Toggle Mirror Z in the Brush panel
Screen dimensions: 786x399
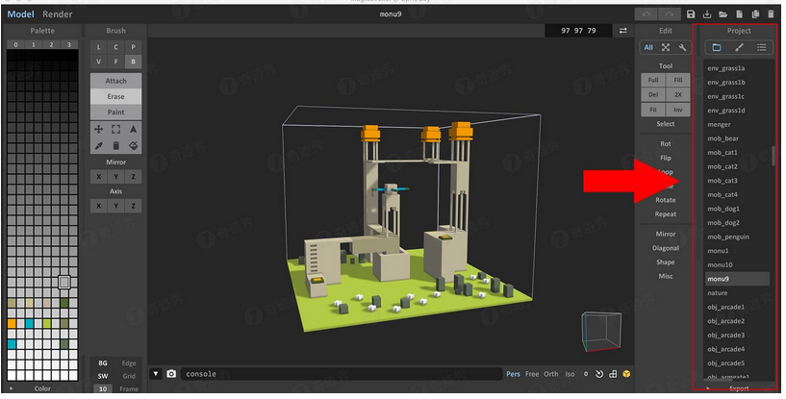(133, 177)
